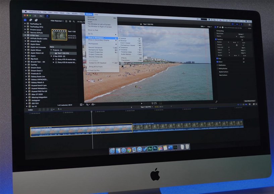Open the Hide Rejected filter dropdown
Screen dimensions: 274x194
57,21
